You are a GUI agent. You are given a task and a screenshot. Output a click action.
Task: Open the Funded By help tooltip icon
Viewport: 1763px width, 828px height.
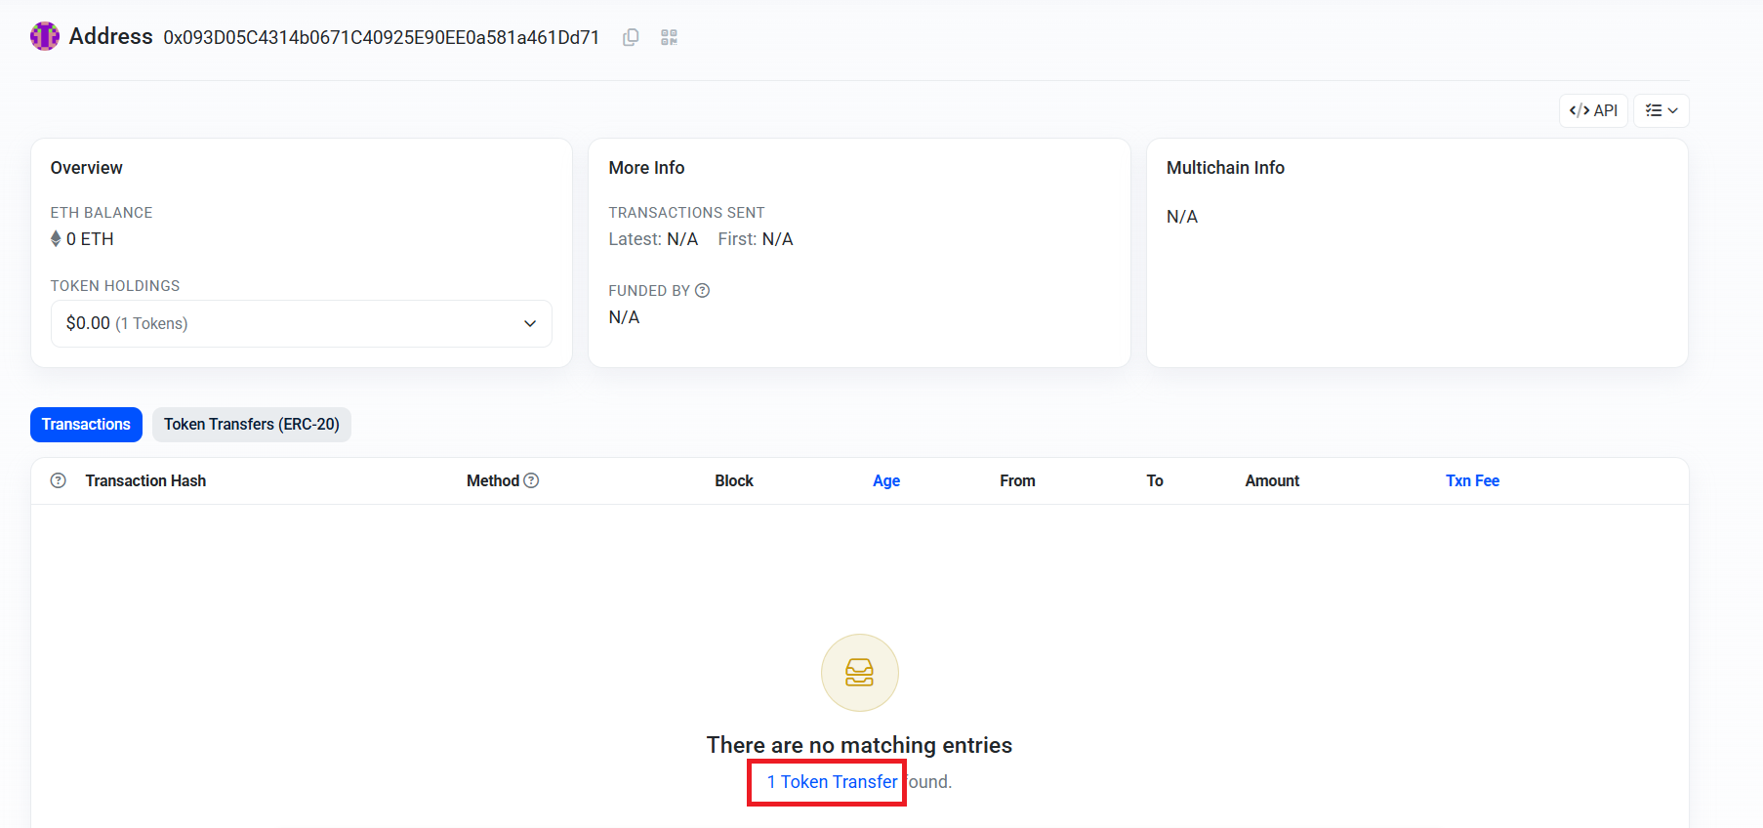pos(702,290)
